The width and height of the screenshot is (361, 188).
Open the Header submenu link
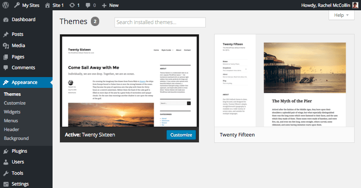[11, 130]
